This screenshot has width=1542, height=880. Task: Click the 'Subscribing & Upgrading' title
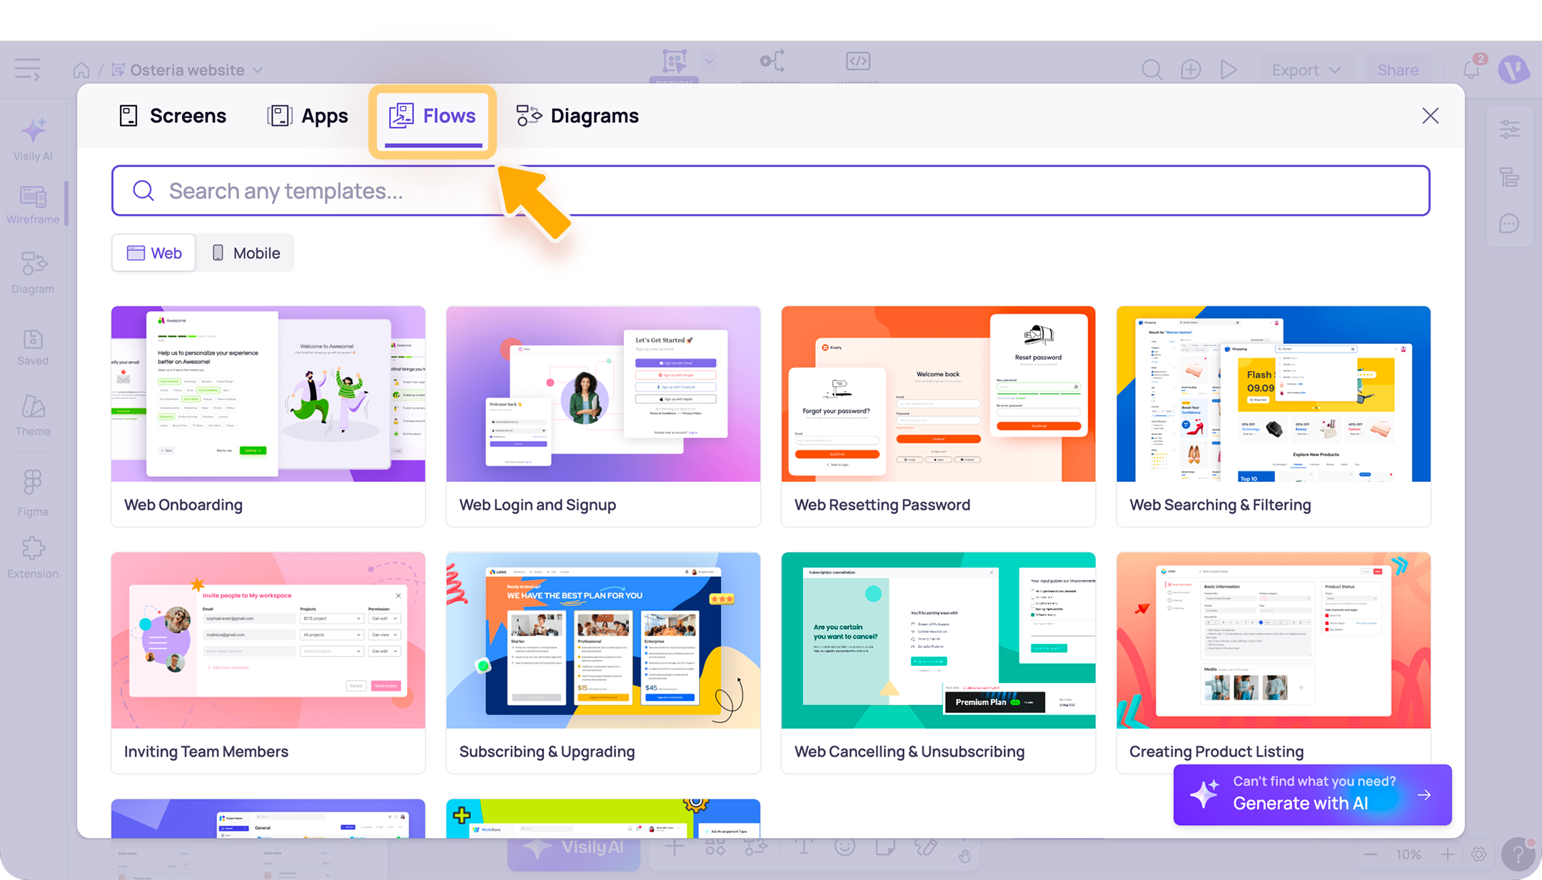coord(547,752)
